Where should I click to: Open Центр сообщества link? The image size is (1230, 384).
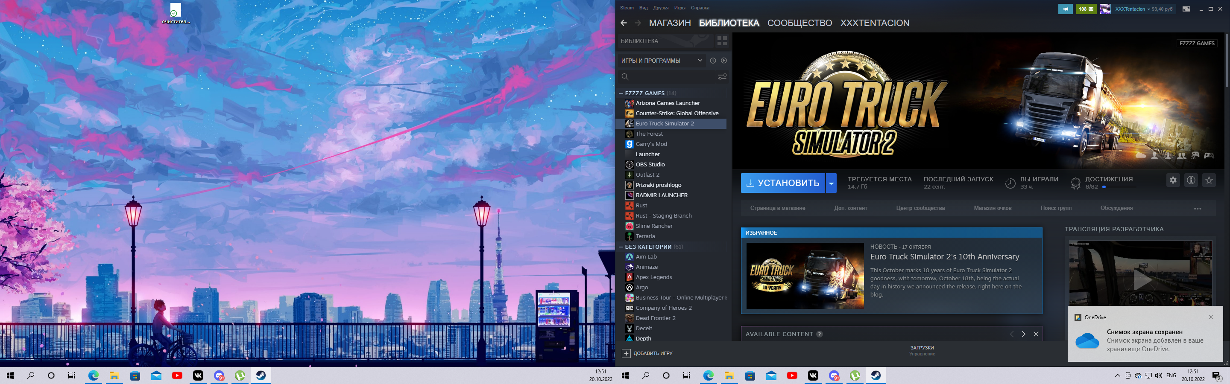click(920, 208)
